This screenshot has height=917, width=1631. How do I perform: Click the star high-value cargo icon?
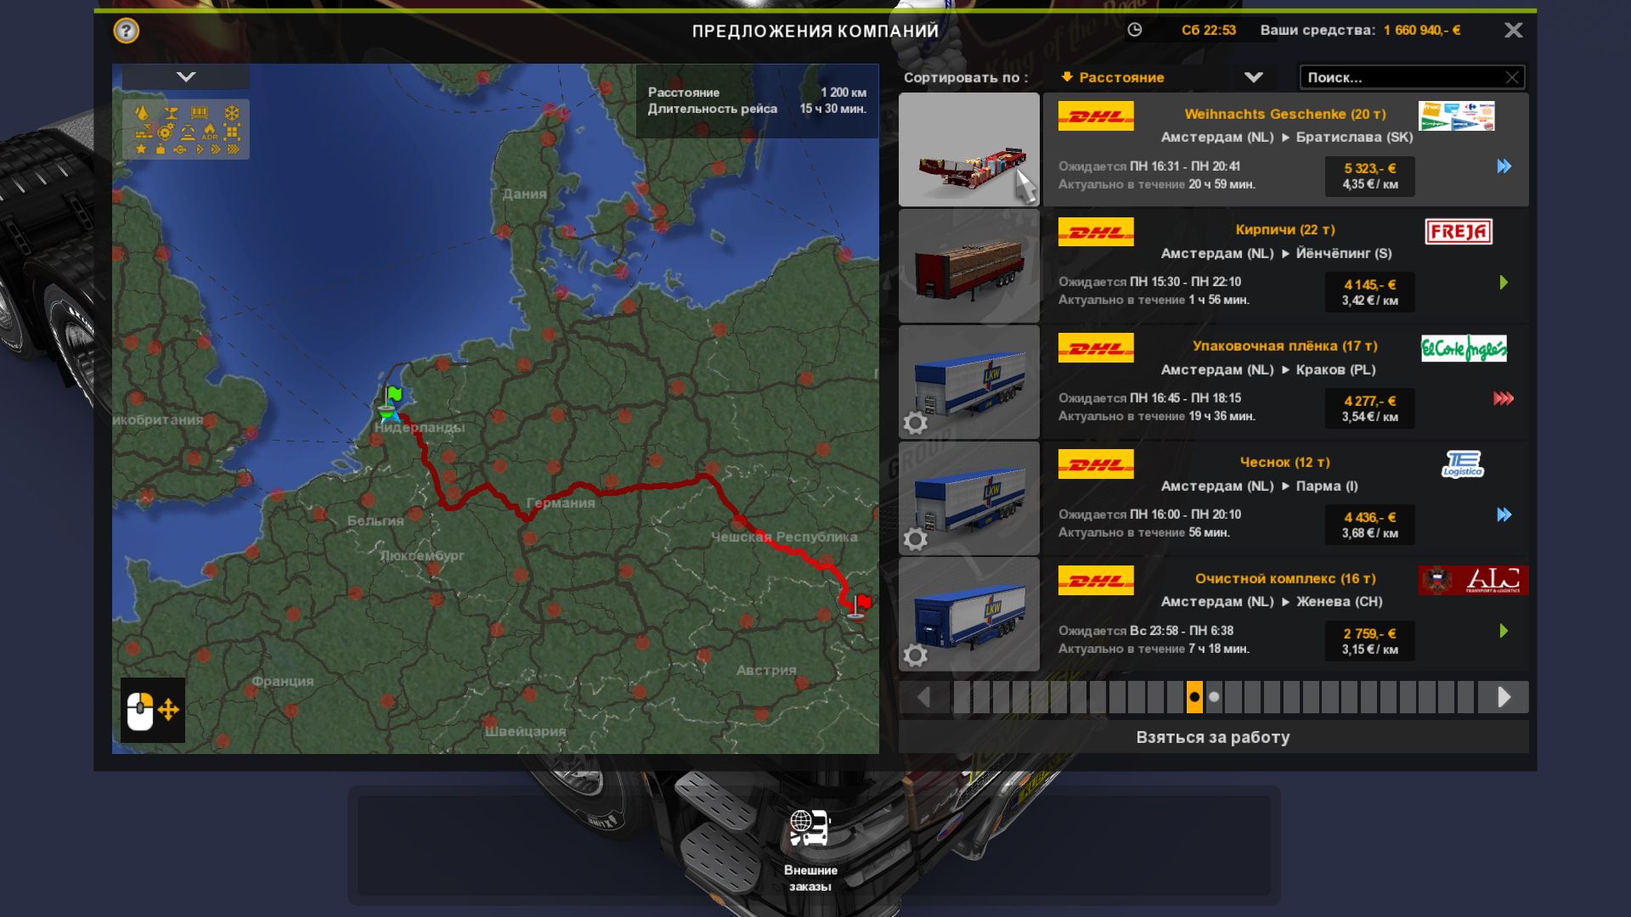[x=141, y=149]
